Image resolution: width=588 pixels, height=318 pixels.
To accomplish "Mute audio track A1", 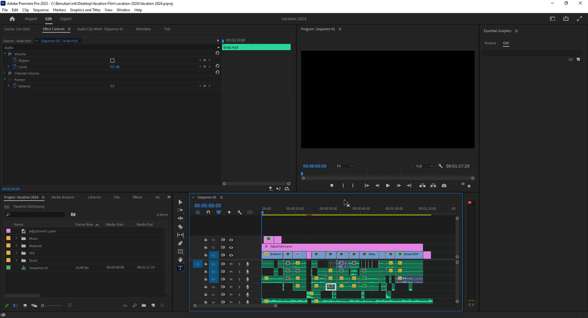I will point(231,264).
